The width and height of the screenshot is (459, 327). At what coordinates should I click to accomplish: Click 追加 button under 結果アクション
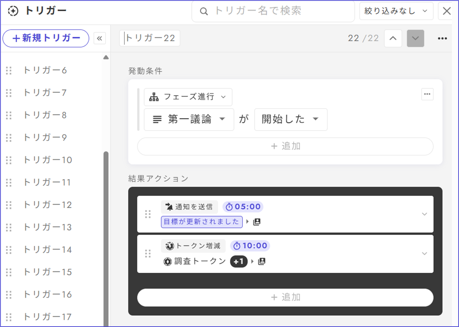coord(285,298)
